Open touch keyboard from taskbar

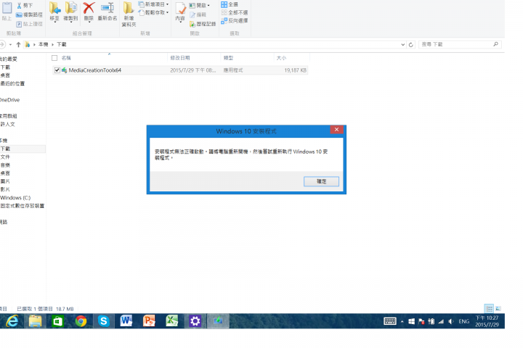click(x=389, y=321)
